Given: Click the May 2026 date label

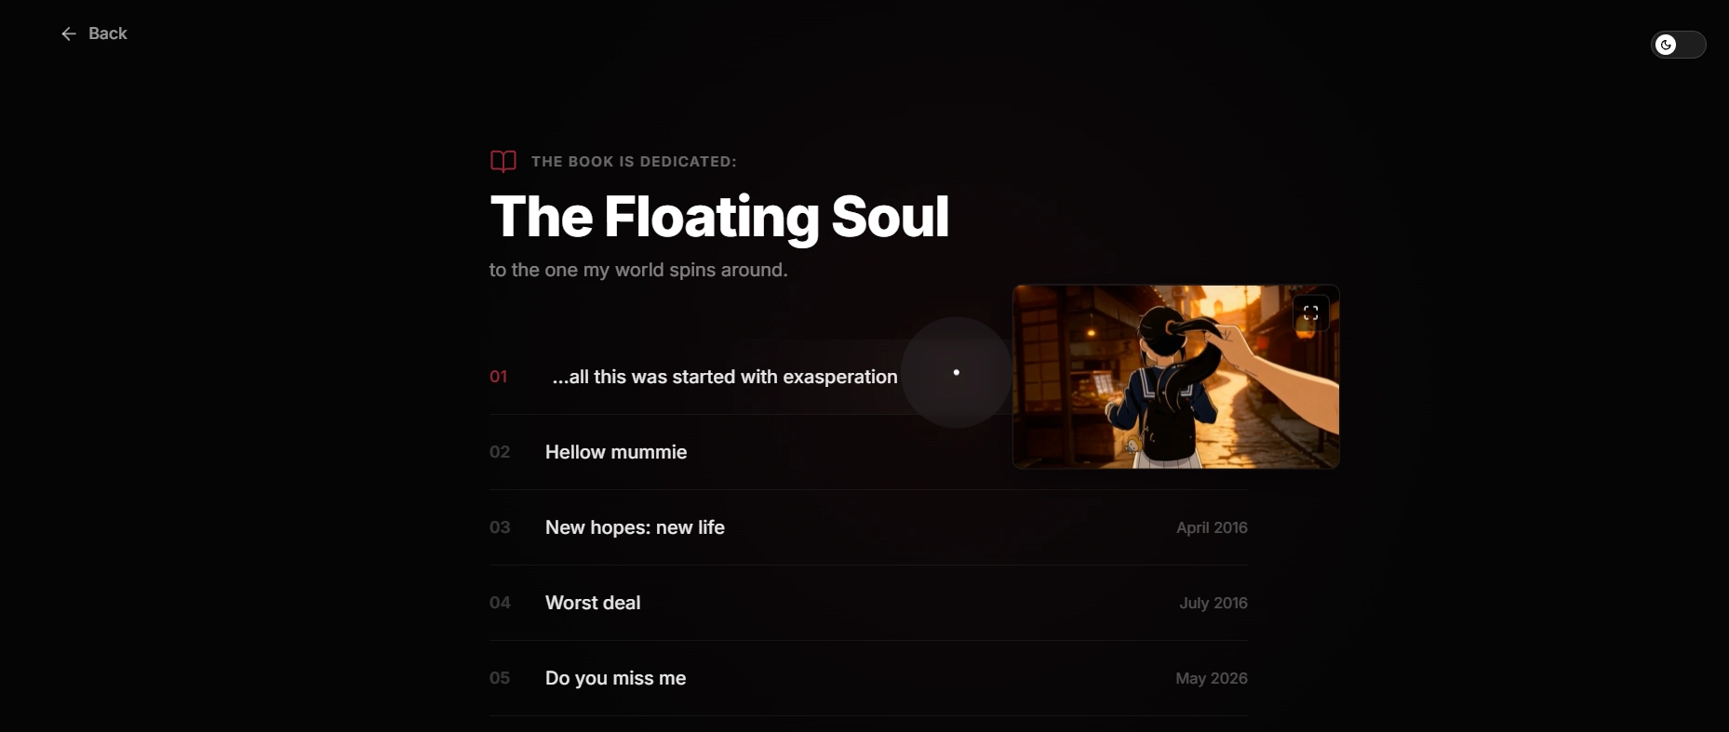Looking at the screenshot, I should point(1212,678).
